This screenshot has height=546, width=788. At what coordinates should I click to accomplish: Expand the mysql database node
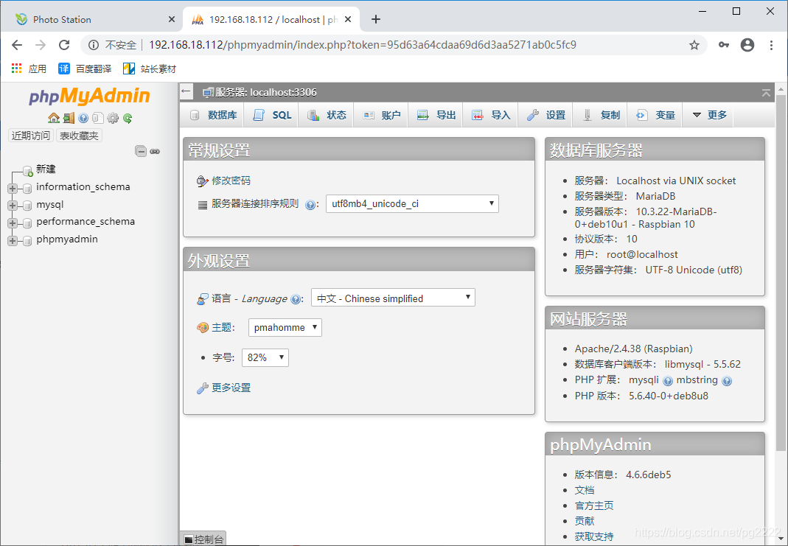click(13, 206)
